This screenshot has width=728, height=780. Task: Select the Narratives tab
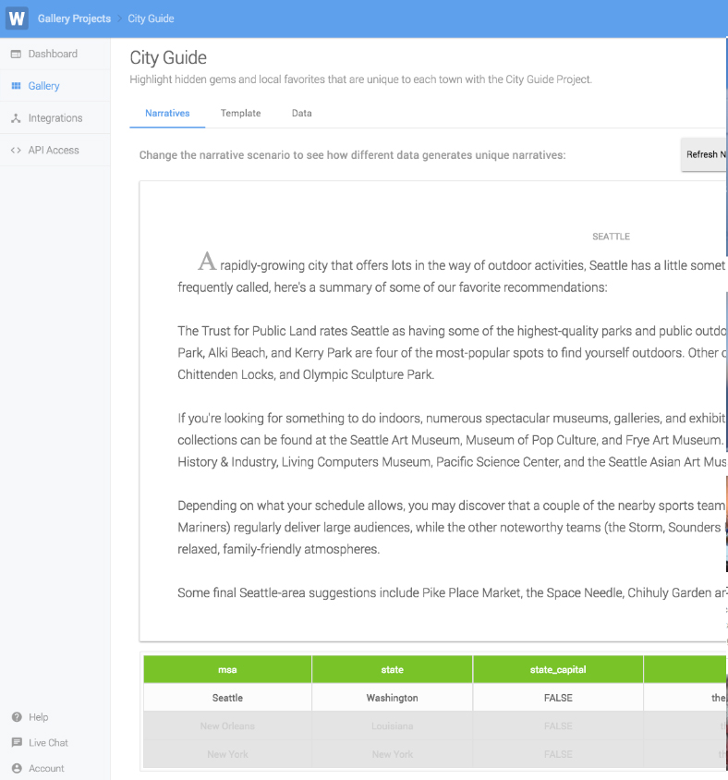[167, 114]
